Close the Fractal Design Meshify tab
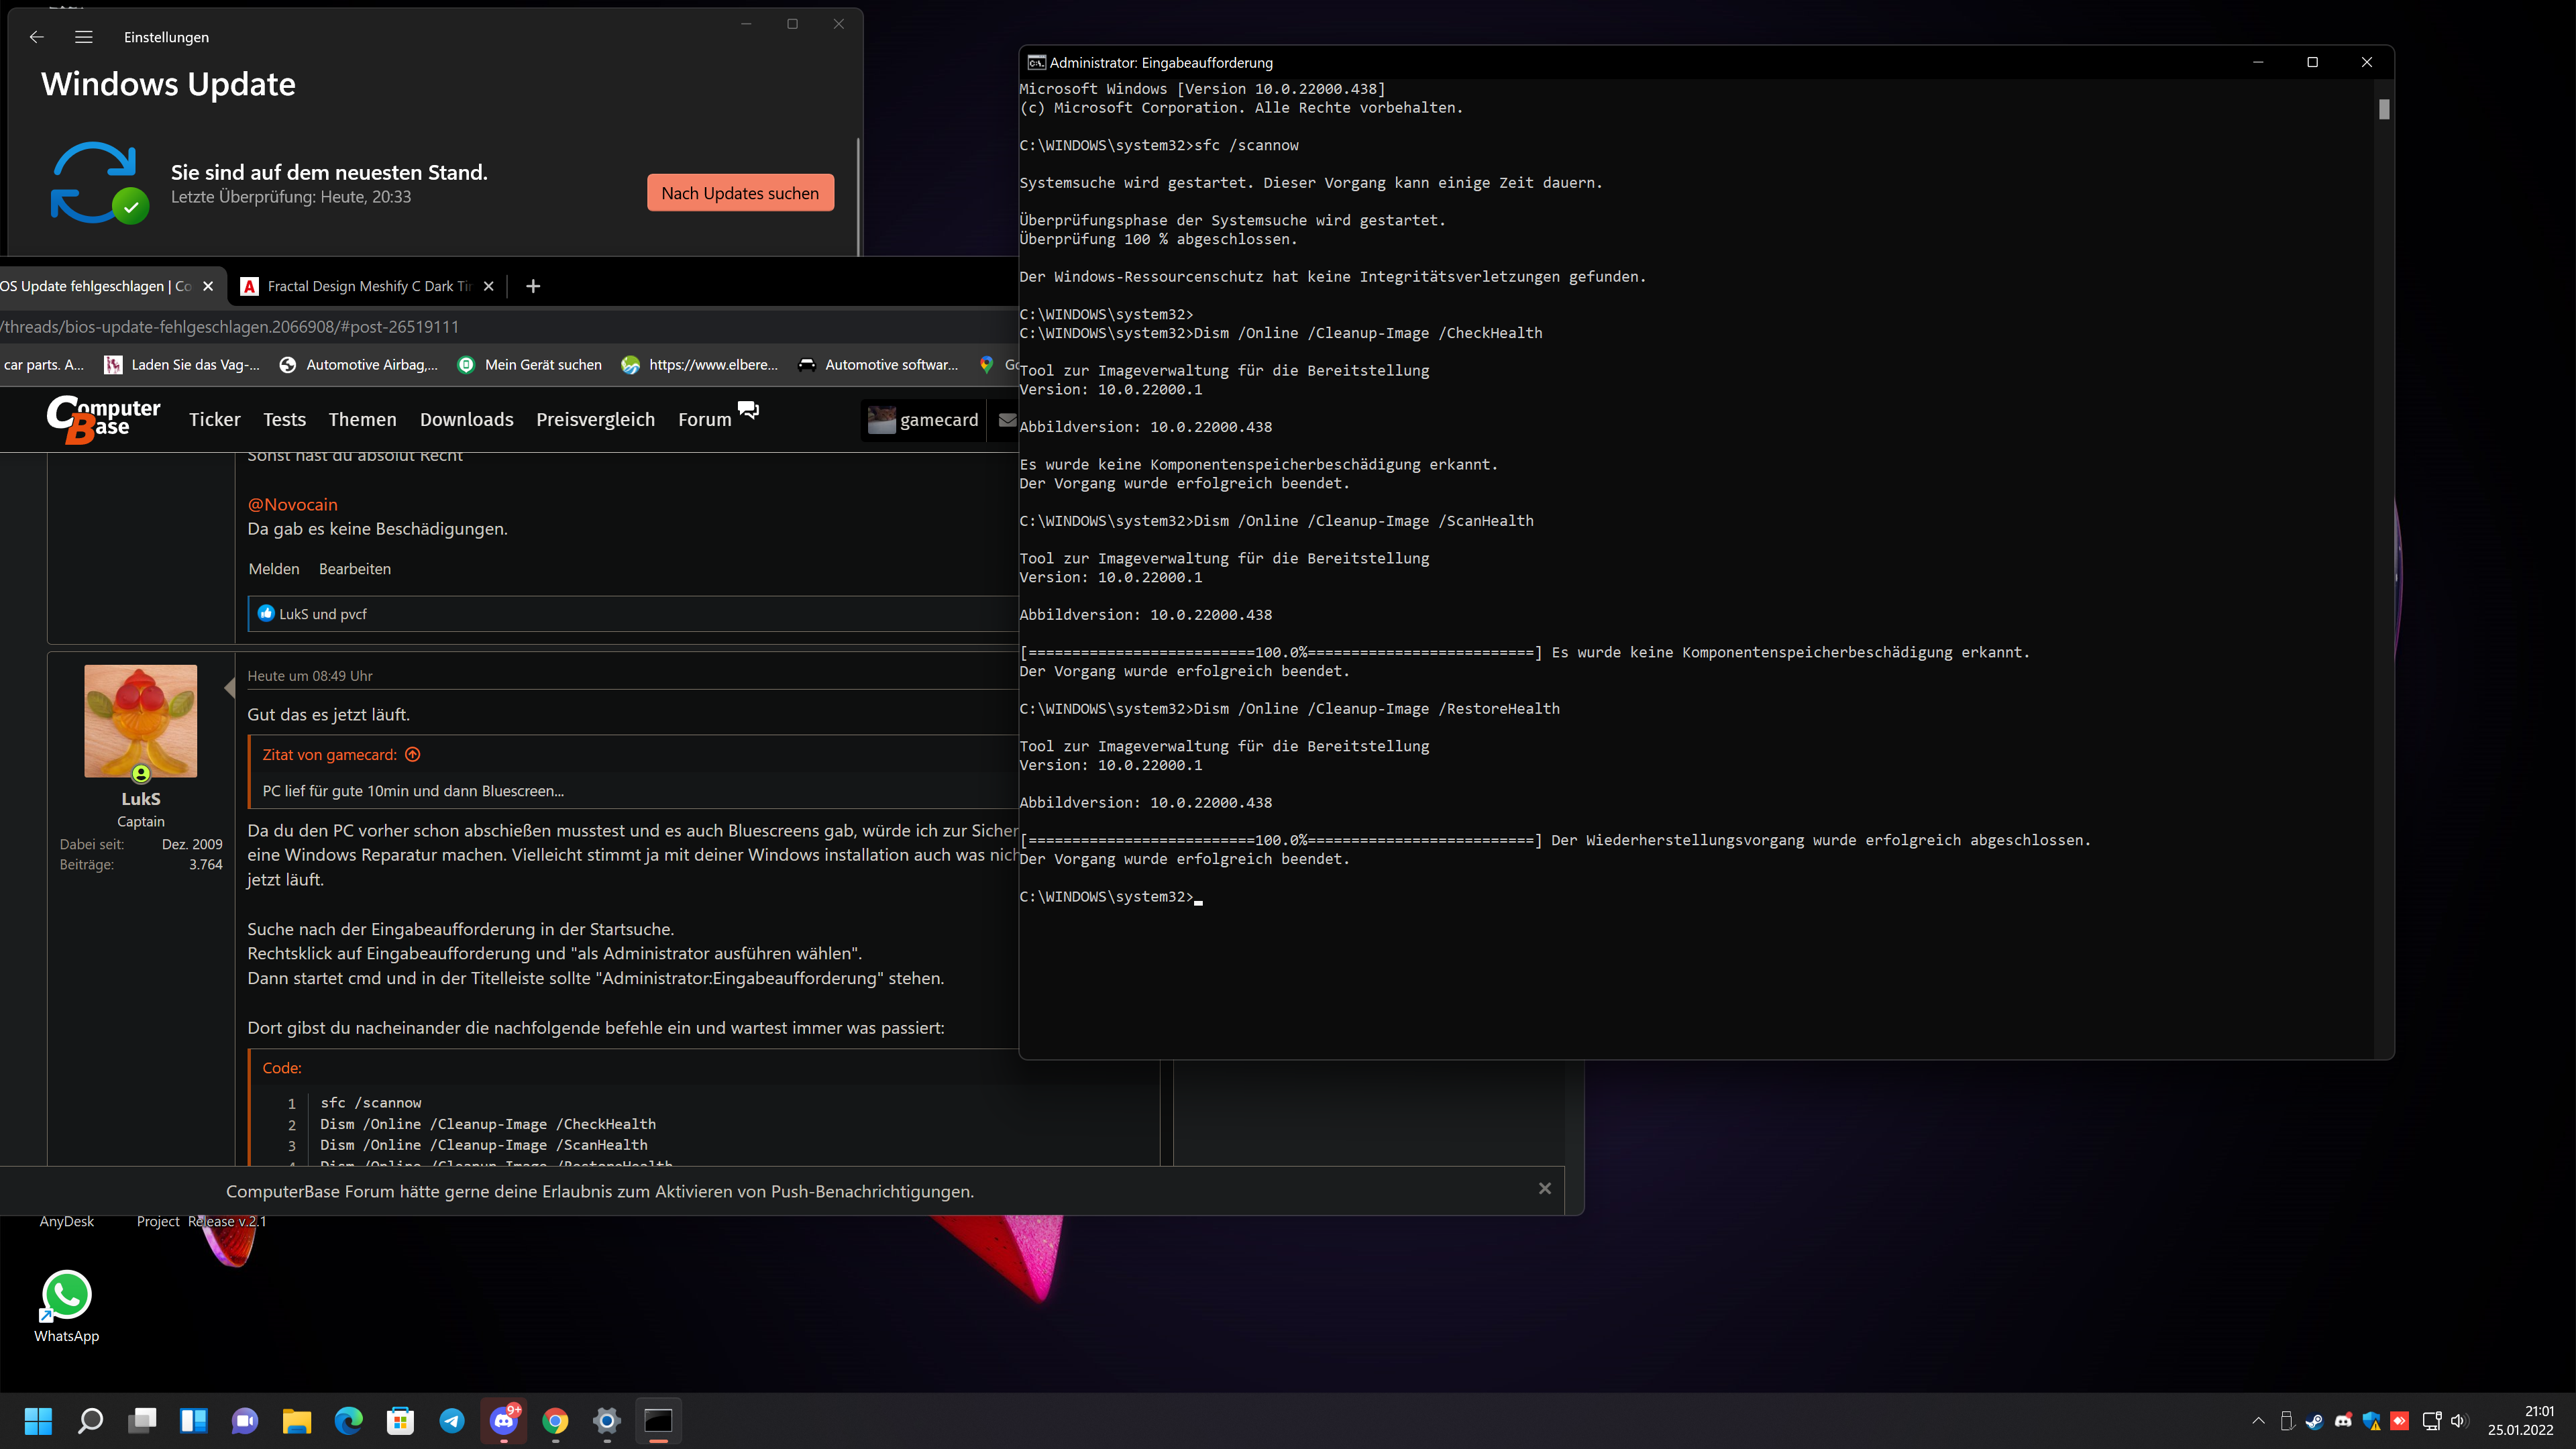This screenshot has height=1449, width=2576. click(x=488, y=286)
